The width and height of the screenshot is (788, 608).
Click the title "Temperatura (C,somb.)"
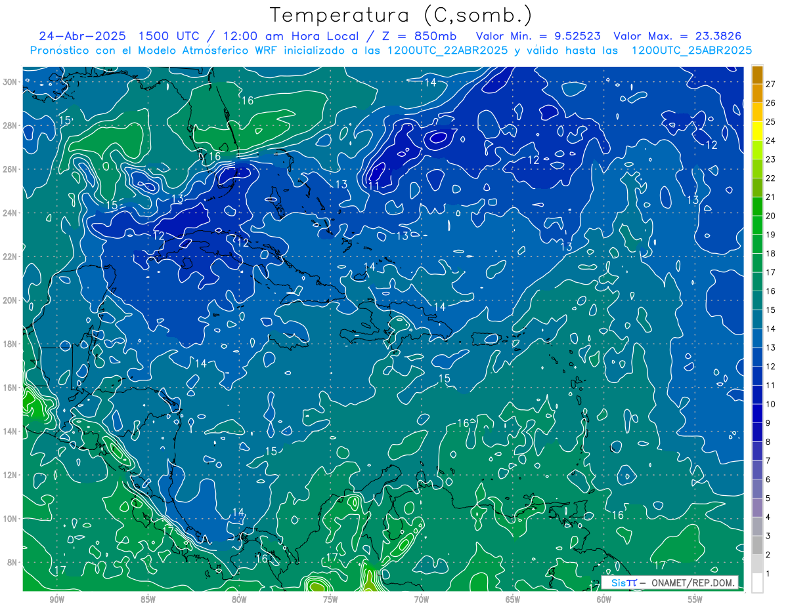(x=401, y=15)
